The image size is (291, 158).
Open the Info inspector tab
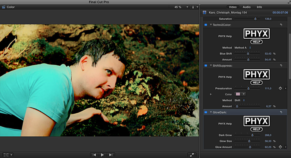click(259, 7)
